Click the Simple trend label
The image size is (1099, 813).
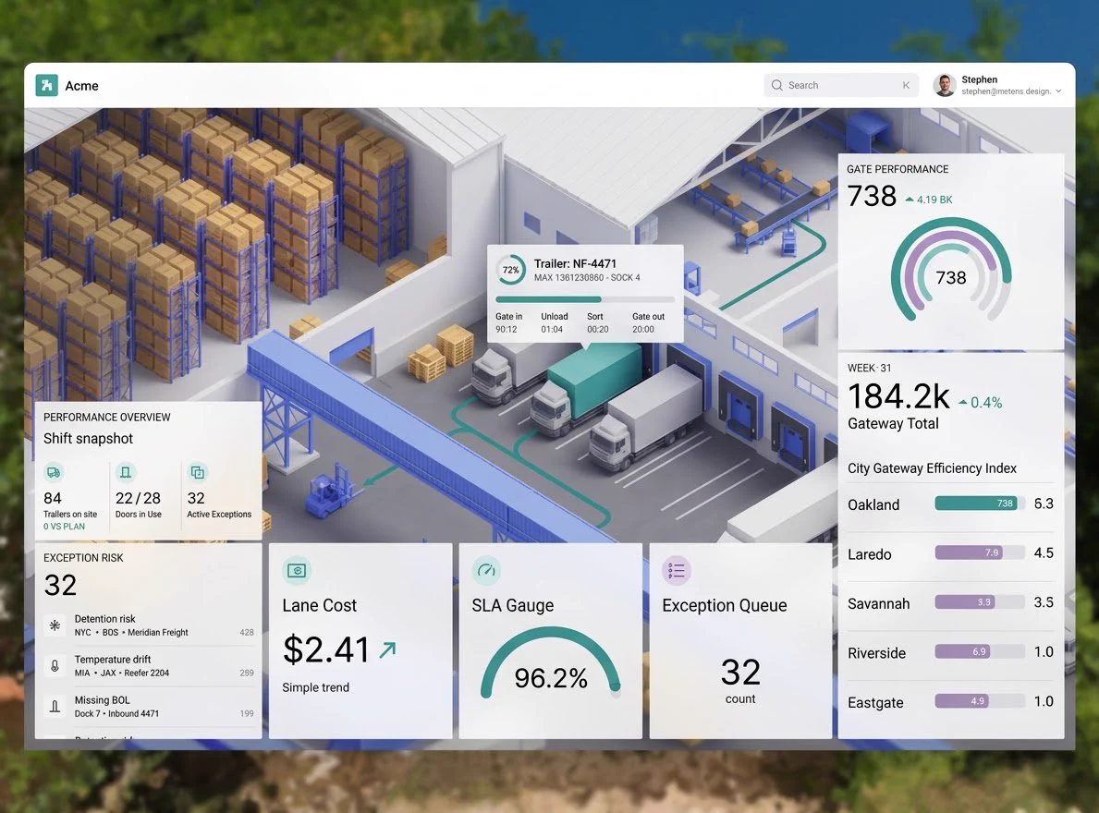click(x=316, y=687)
